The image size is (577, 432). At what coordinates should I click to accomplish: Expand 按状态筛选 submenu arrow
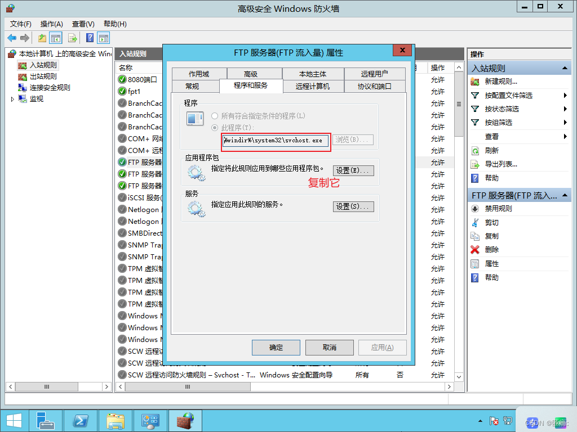[x=565, y=109]
